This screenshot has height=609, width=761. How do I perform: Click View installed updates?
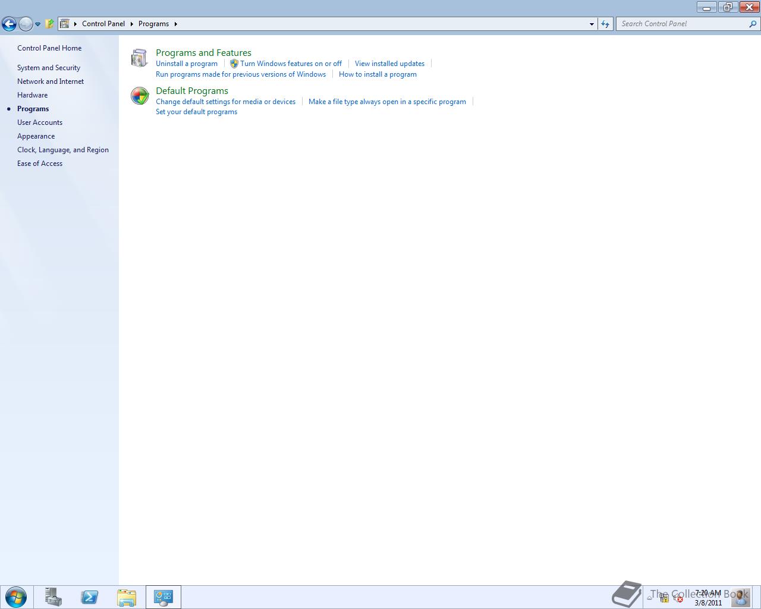click(389, 64)
